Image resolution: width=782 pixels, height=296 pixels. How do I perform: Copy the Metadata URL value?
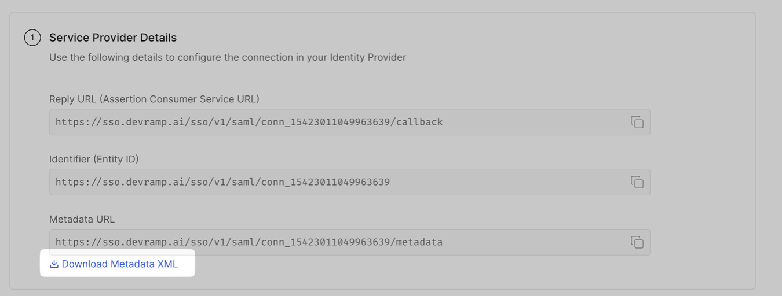click(637, 242)
